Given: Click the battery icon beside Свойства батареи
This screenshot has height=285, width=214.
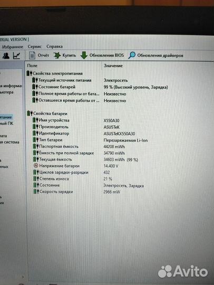Looking at the screenshot, I should click(30, 113).
